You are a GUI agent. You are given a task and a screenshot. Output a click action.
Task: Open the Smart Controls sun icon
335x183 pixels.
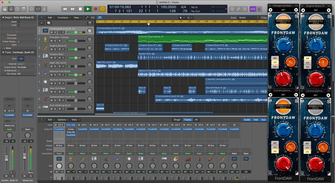coord(31,9)
